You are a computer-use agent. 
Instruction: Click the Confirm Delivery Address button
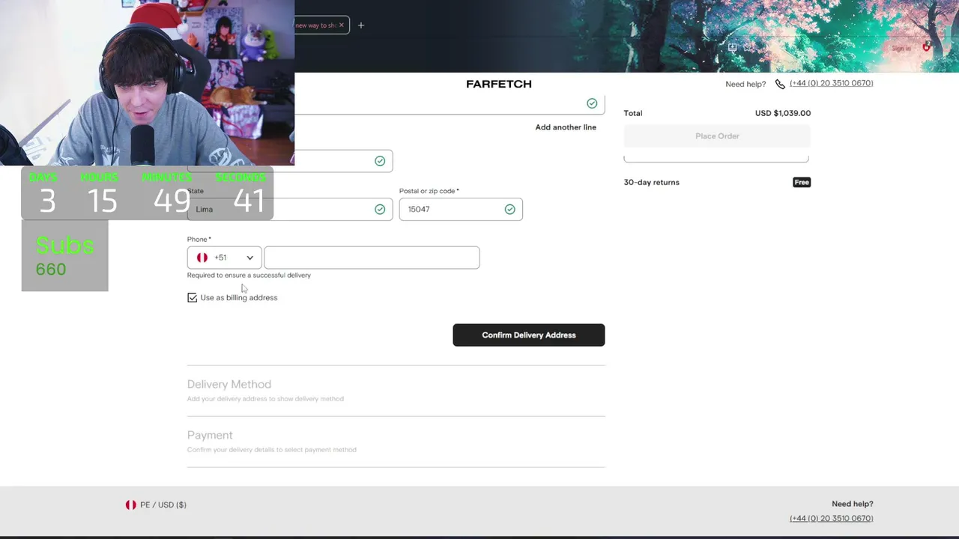529,335
